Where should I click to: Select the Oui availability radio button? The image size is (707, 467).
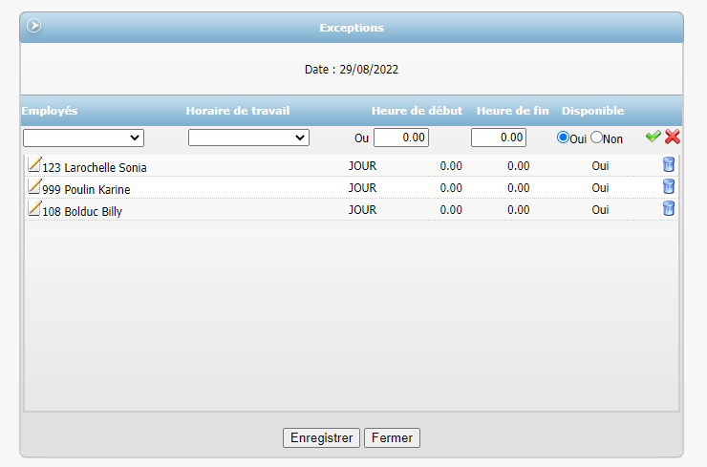[x=563, y=138]
